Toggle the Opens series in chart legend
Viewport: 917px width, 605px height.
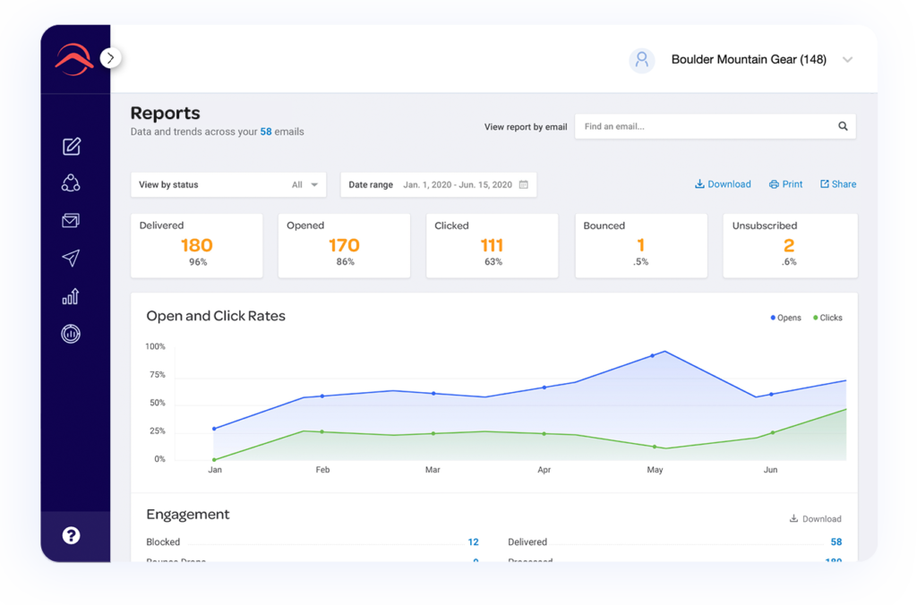point(785,318)
